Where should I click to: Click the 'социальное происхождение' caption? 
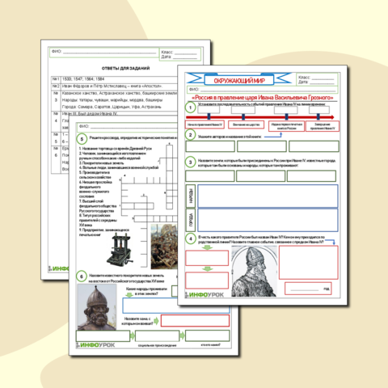157,345
